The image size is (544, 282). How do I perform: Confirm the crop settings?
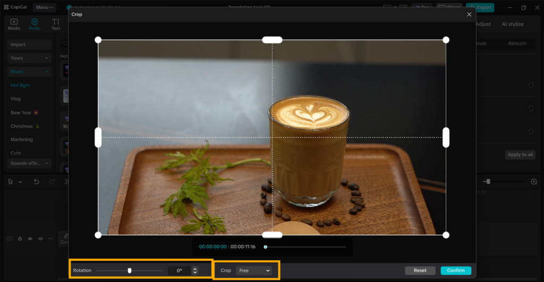tap(455, 270)
